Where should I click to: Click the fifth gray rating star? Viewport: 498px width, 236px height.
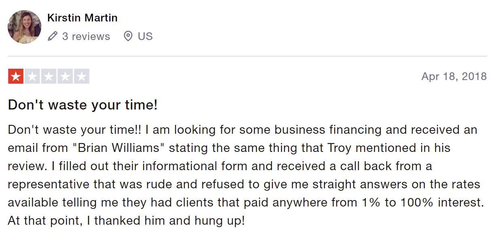[81, 76]
